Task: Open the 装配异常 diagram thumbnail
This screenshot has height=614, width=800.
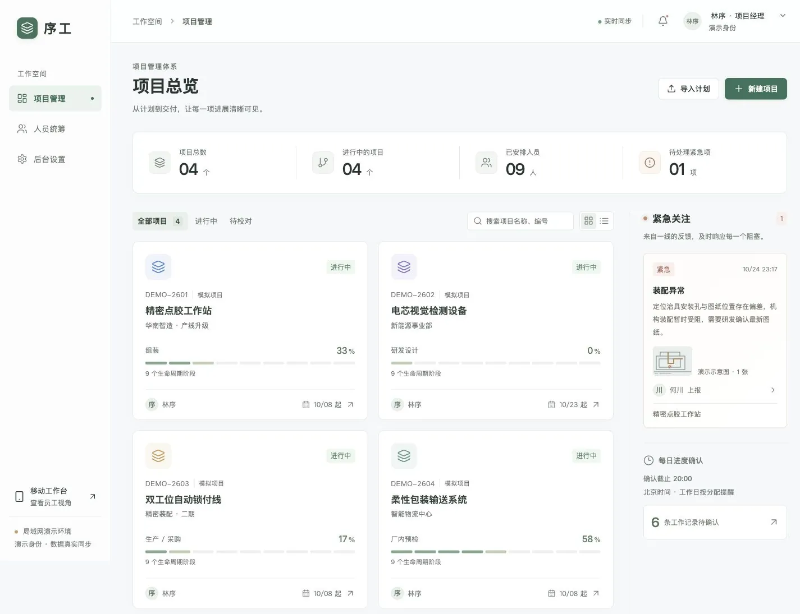Action: pos(673,361)
